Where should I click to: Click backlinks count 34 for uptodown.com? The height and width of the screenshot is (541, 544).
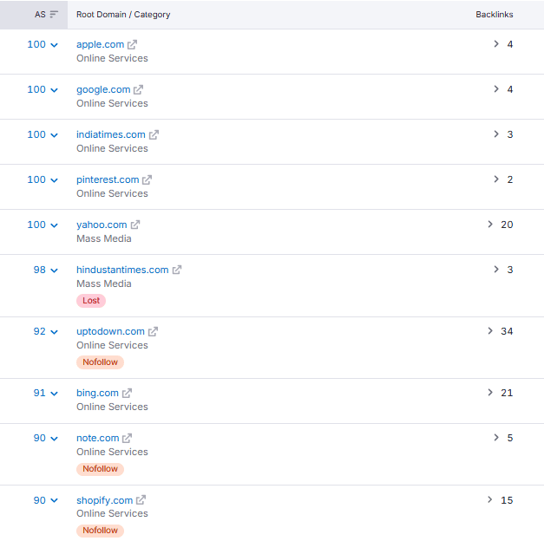click(507, 331)
